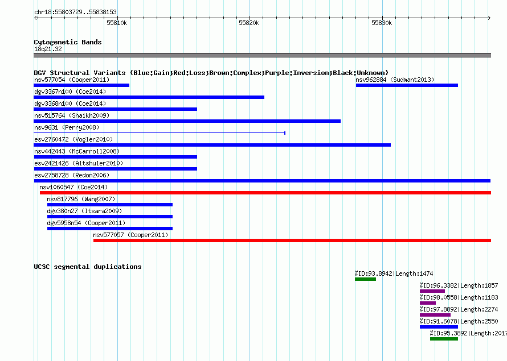Click the chr18:55803729..55838153 coordinate label
Image resolution: width=507 pixels, height=361 pixels.
pos(75,13)
